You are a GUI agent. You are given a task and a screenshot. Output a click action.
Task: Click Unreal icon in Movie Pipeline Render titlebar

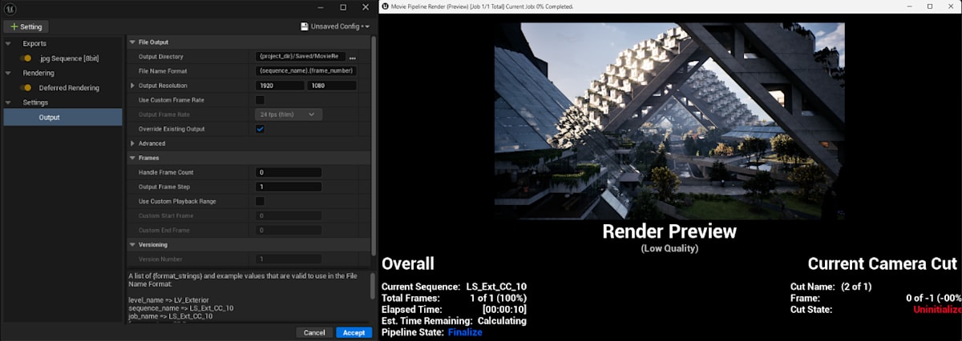pos(386,6)
